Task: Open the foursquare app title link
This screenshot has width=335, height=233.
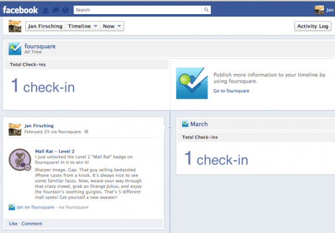Action: click(40, 46)
